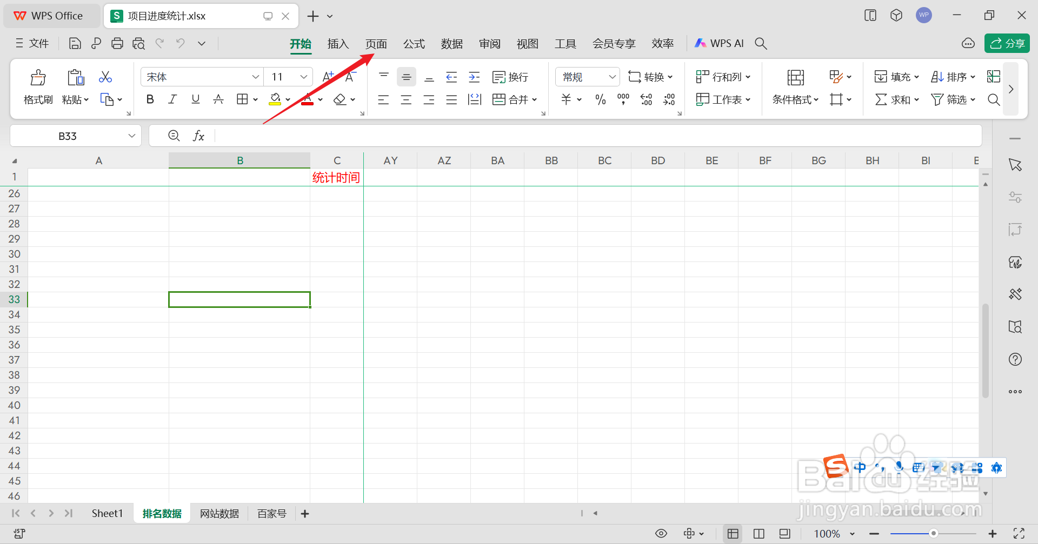Add a new sheet with plus button
This screenshot has width=1038, height=544.
coord(305,514)
